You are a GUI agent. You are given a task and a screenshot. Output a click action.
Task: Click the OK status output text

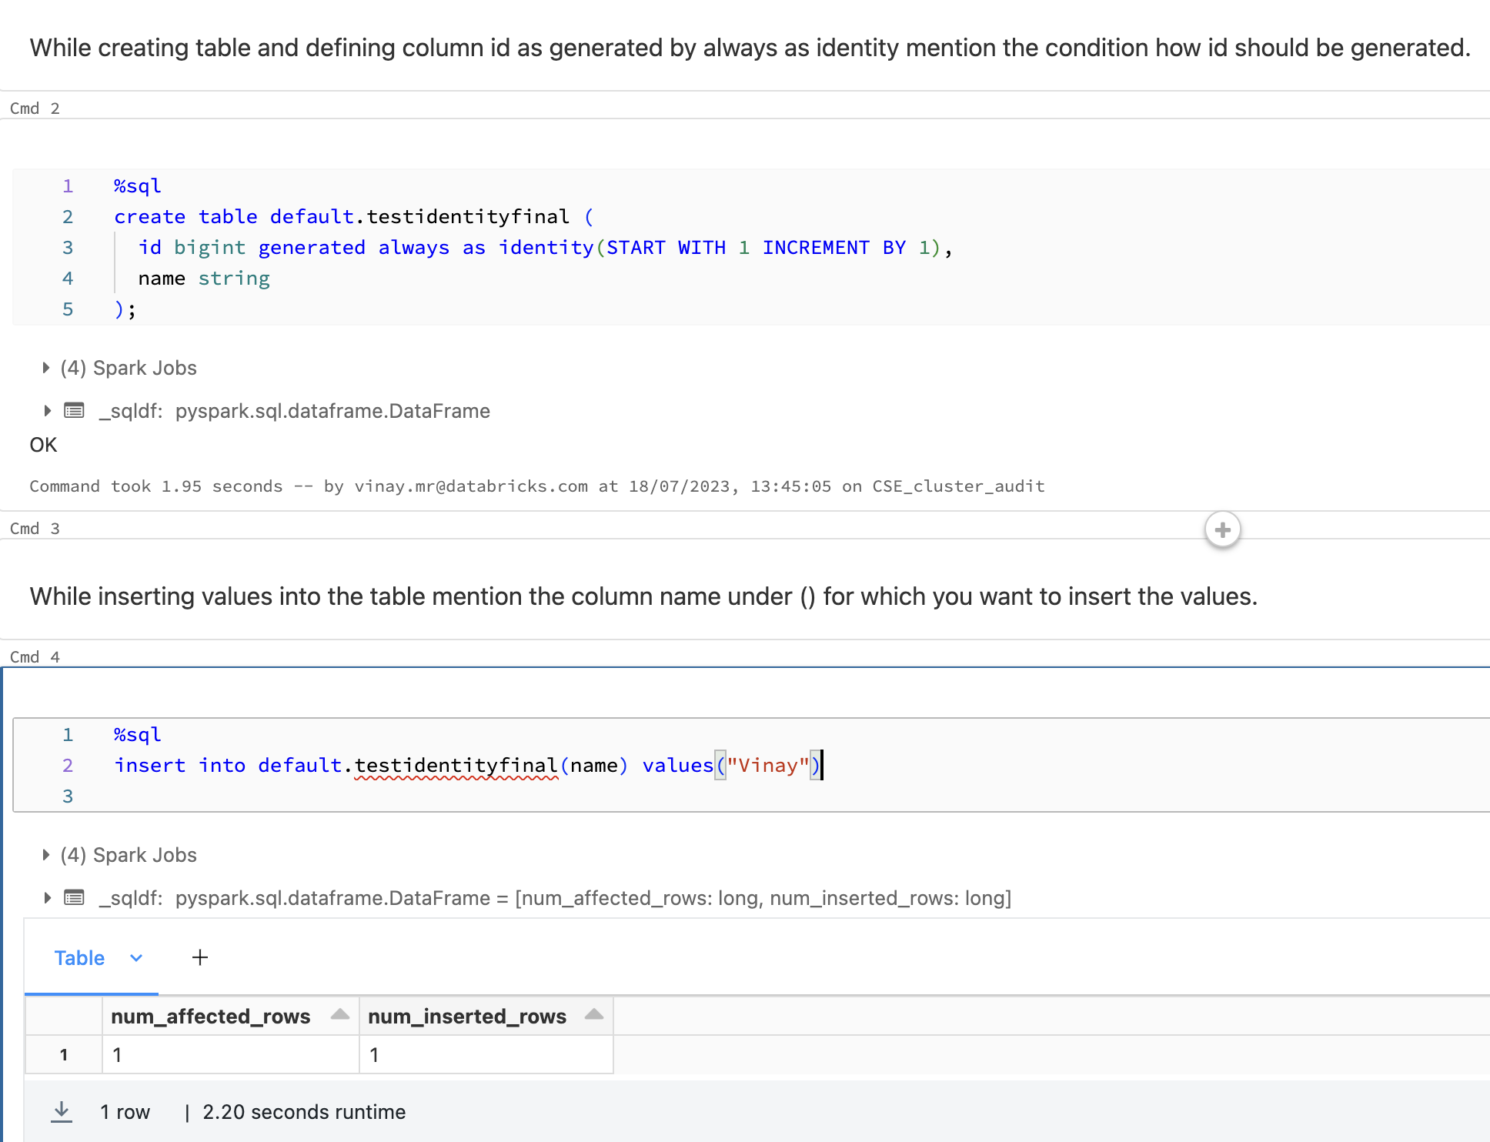click(42, 445)
